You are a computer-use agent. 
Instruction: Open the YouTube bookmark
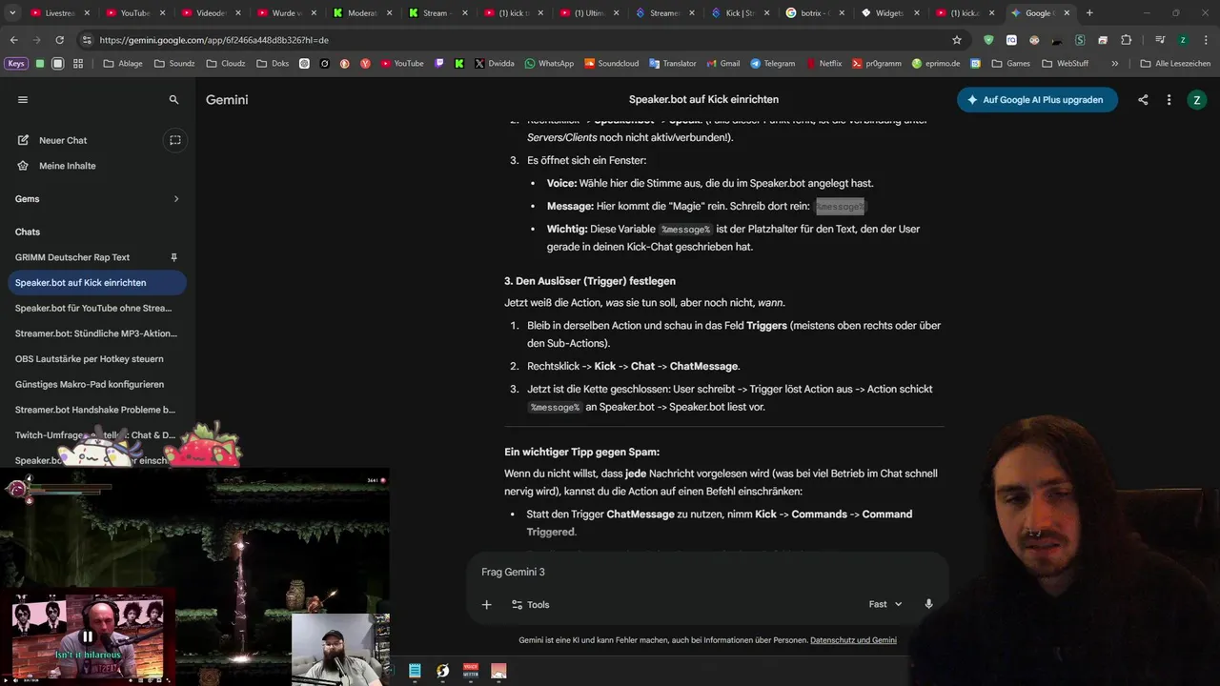coord(401,63)
